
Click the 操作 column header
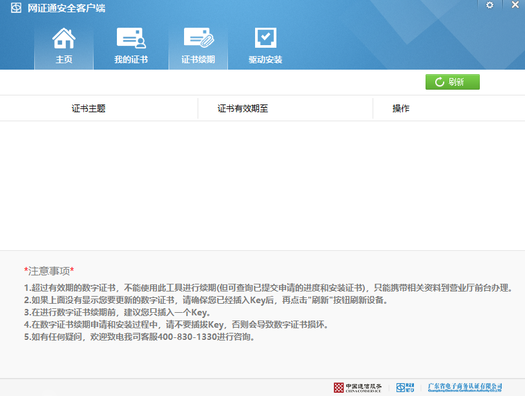[x=401, y=108]
